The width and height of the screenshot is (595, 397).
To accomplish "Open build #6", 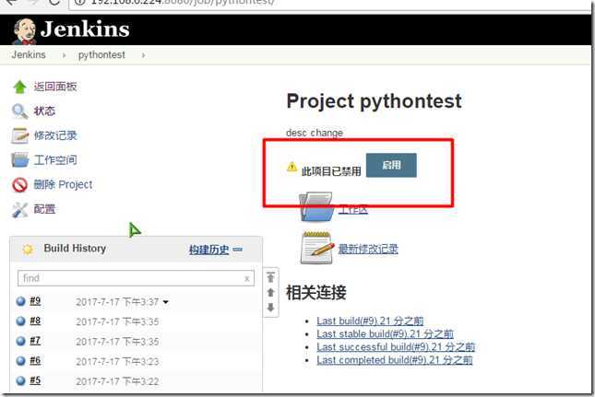I will click(x=35, y=361).
